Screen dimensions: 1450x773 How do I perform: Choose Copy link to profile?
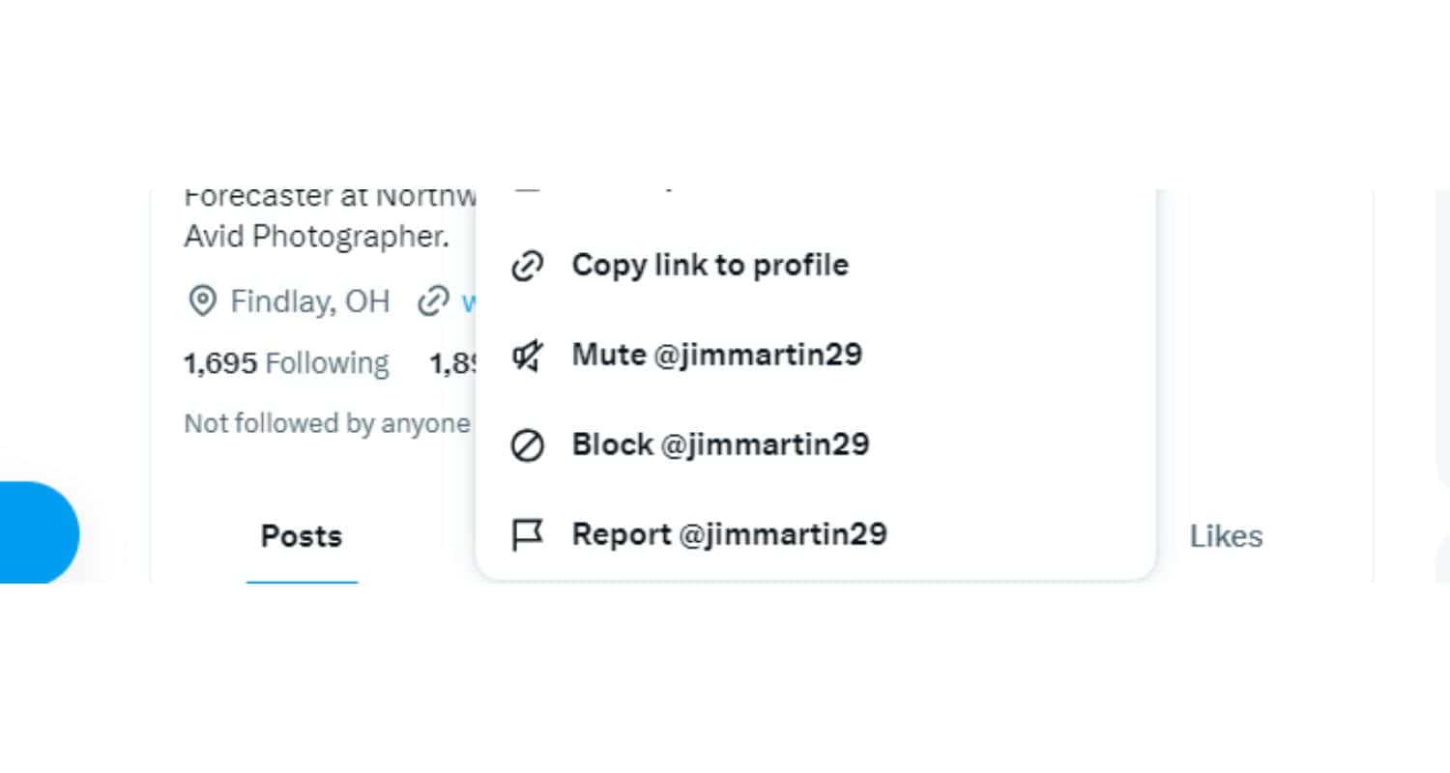click(x=816, y=266)
